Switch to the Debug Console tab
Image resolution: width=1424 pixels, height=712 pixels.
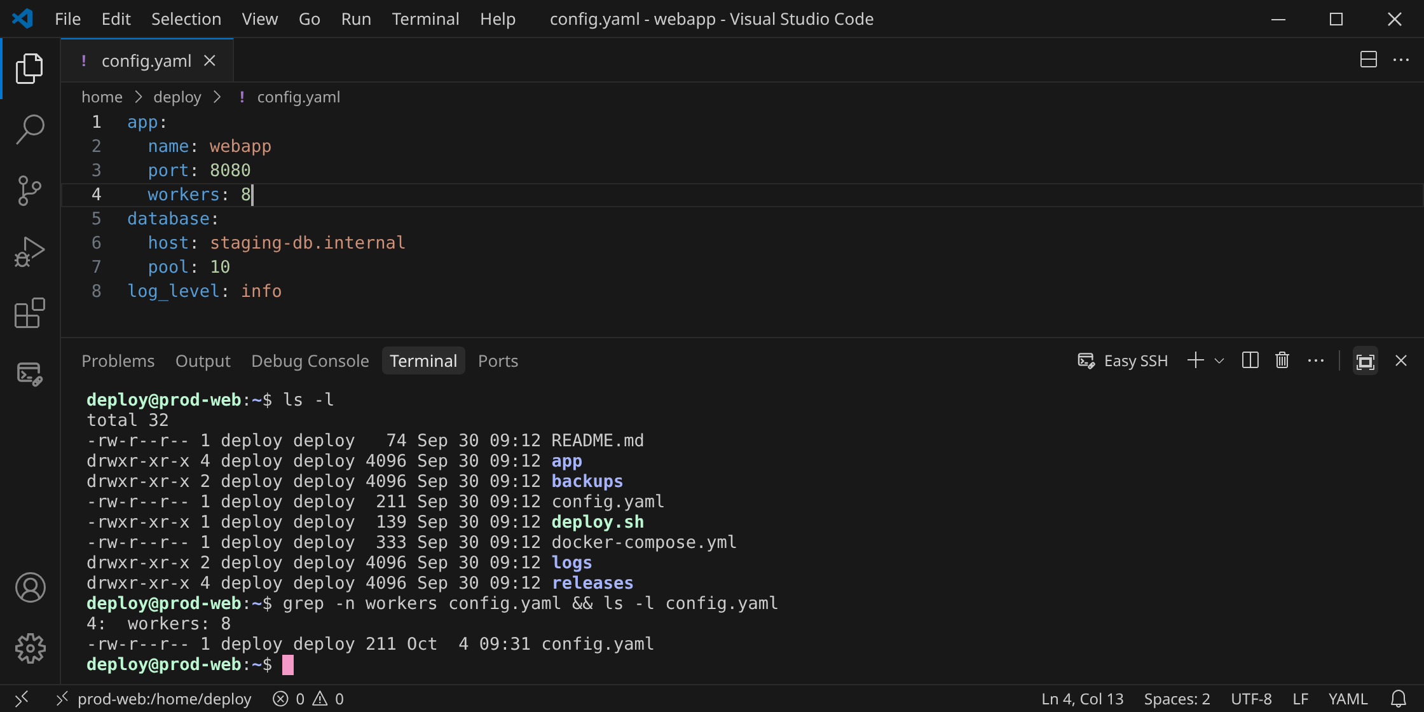310,361
